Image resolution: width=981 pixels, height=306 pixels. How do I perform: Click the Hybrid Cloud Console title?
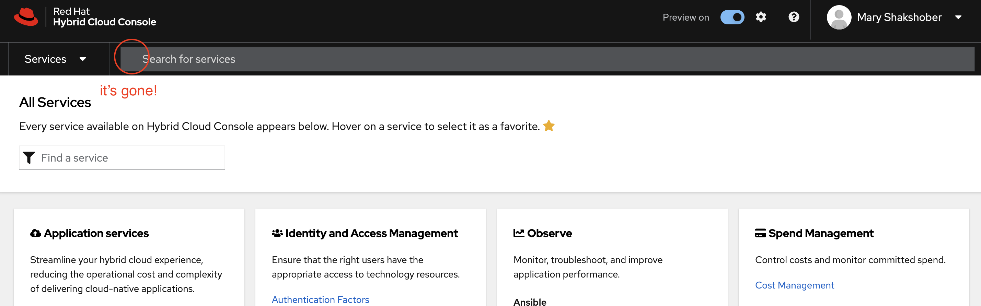105,22
